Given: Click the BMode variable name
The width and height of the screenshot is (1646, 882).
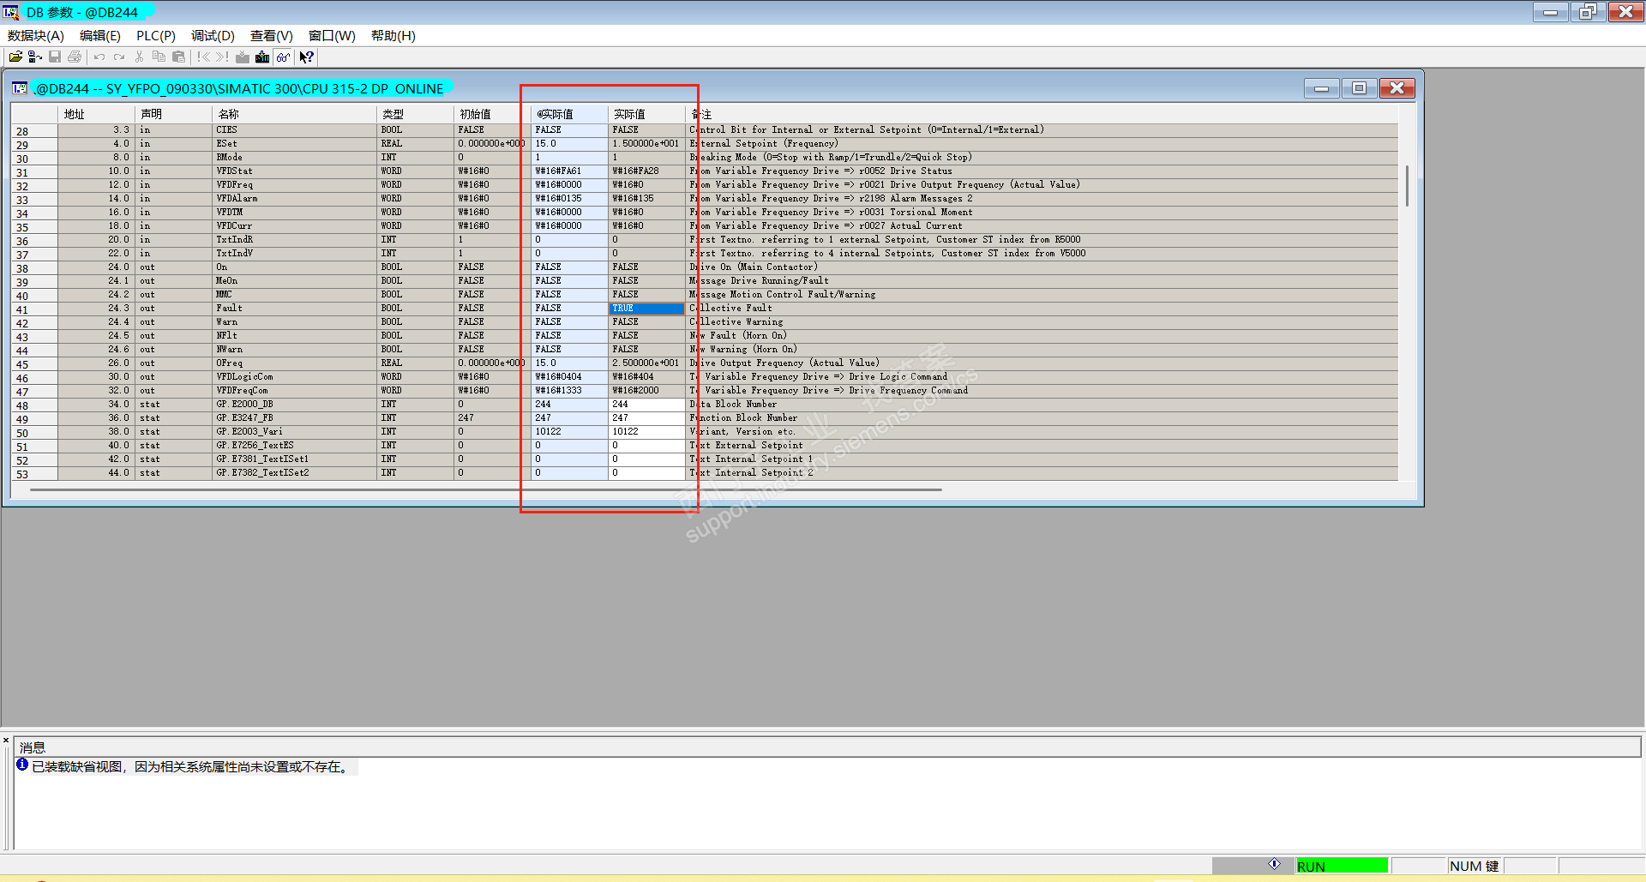Looking at the screenshot, I should pyautogui.click(x=229, y=158).
